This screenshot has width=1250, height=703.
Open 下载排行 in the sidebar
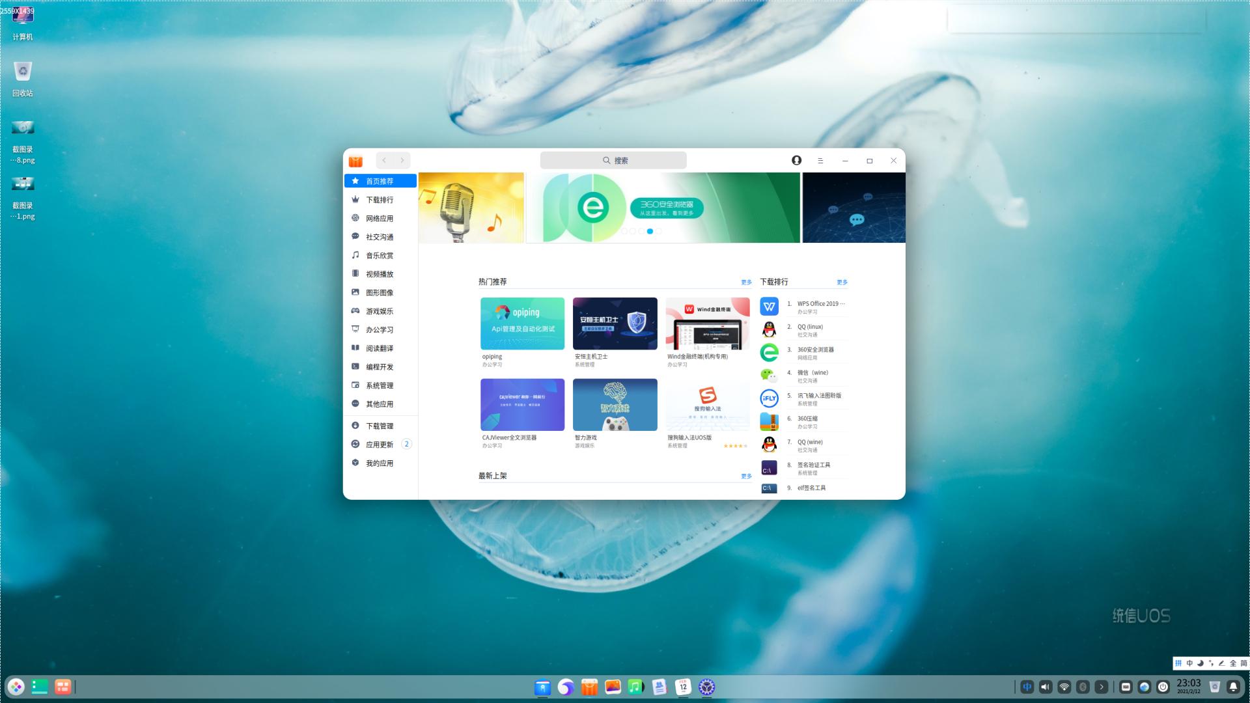[x=380, y=200]
